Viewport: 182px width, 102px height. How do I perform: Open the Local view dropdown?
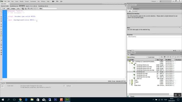coord(154,57)
